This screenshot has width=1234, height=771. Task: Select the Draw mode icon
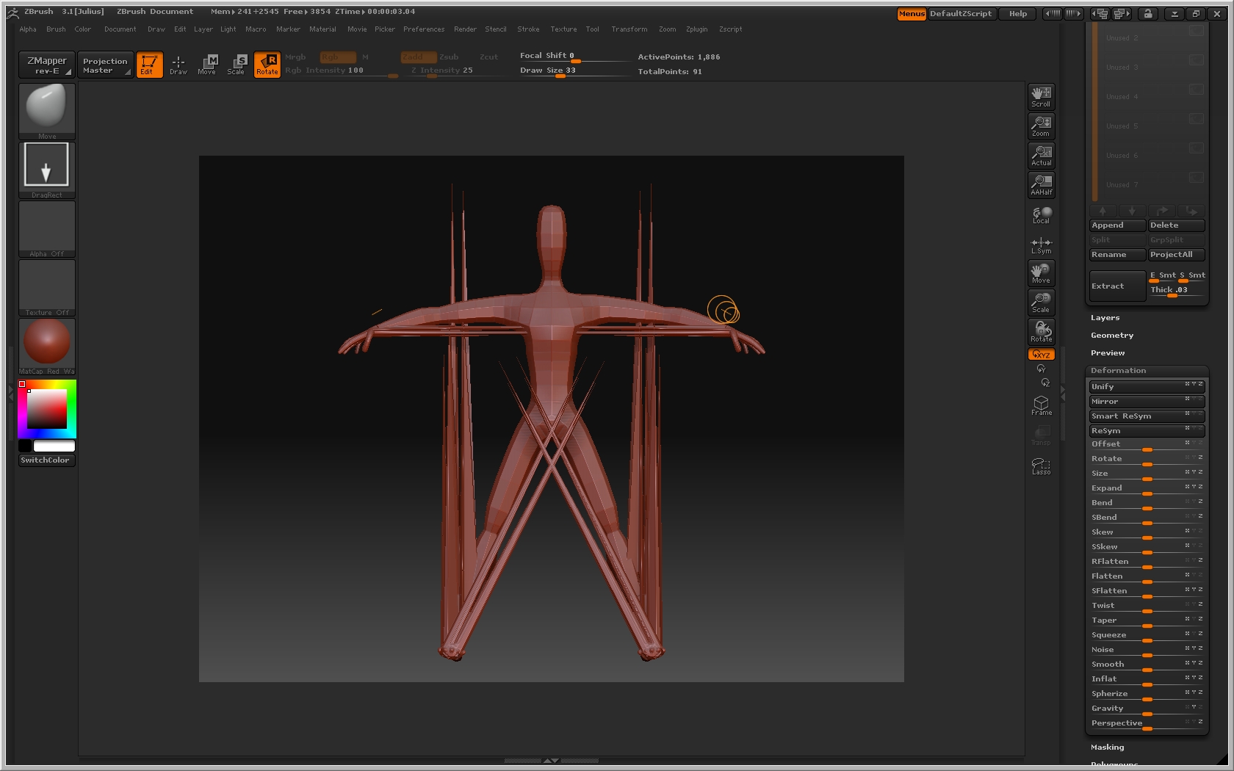[178, 65]
